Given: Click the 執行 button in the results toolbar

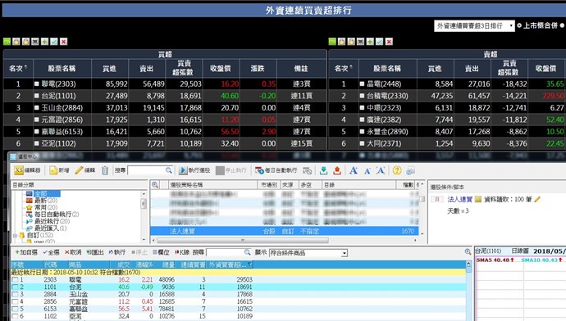Looking at the screenshot, I should point(117,252).
